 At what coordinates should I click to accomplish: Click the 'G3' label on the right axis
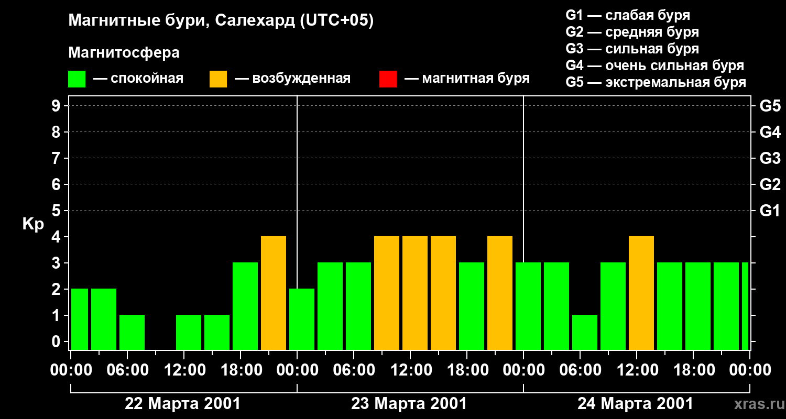click(x=770, y=158)
